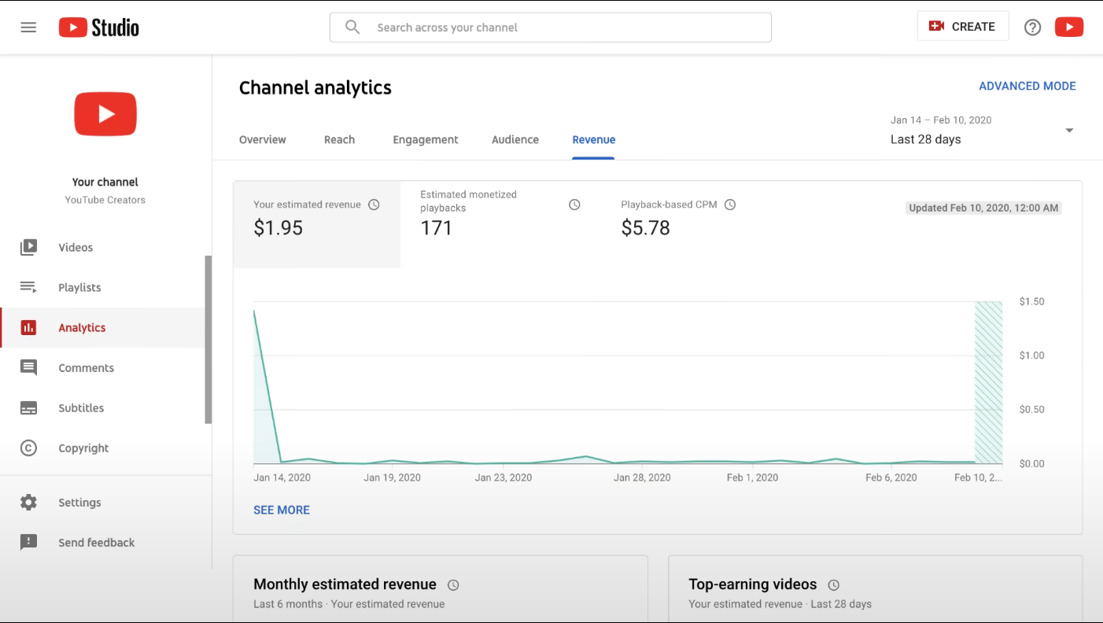Click the SEE MORE link
Image resolution: width=1103 pixels, height=623 pixels.
pos(281,510)
